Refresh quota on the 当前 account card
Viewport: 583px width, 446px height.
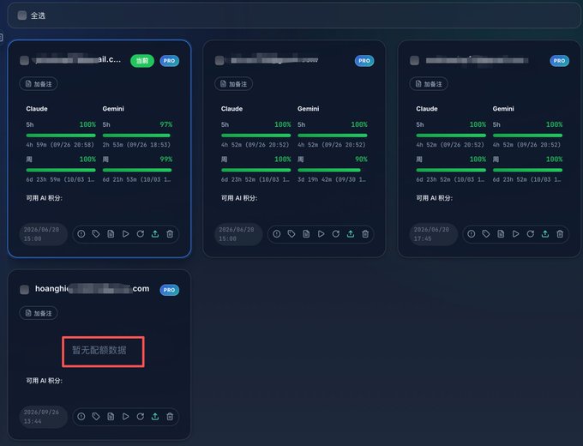pos(140,234)
